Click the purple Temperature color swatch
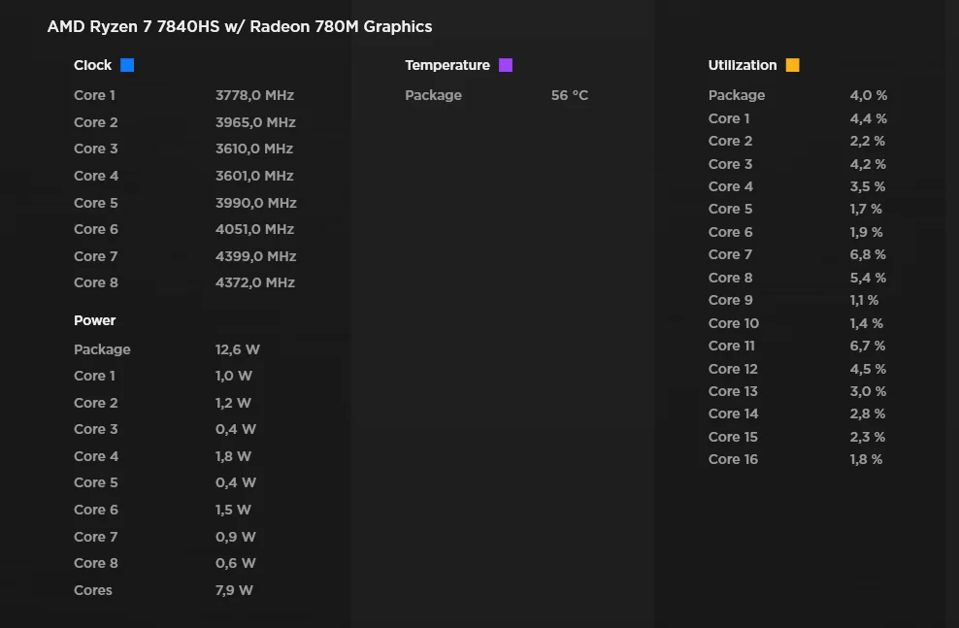Viewport: 959px width, 628px height. tap(506, 66)
